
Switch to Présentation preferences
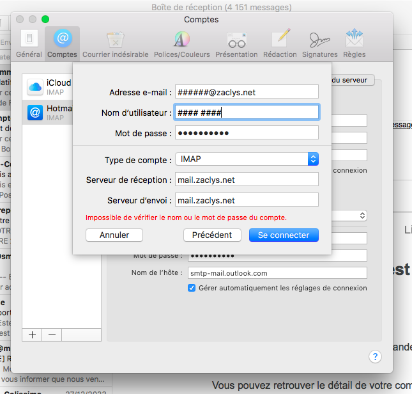tap(236, 43)
